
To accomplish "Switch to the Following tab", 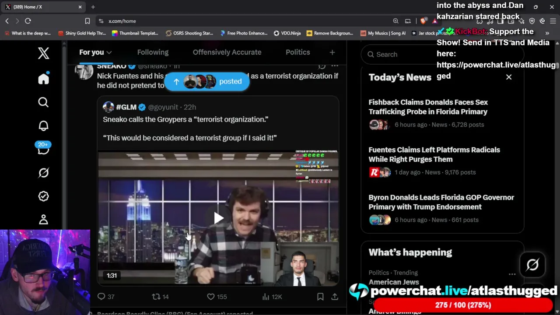I will [x=153, y=52].
